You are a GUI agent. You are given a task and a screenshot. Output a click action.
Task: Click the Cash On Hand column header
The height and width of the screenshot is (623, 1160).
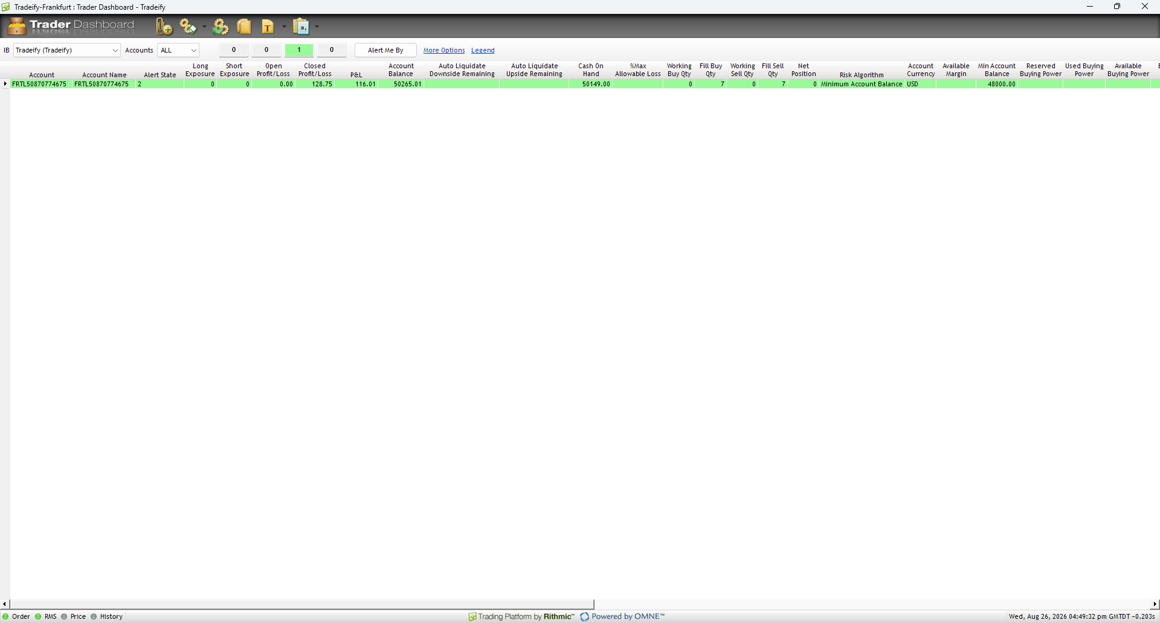pos(591,70)
